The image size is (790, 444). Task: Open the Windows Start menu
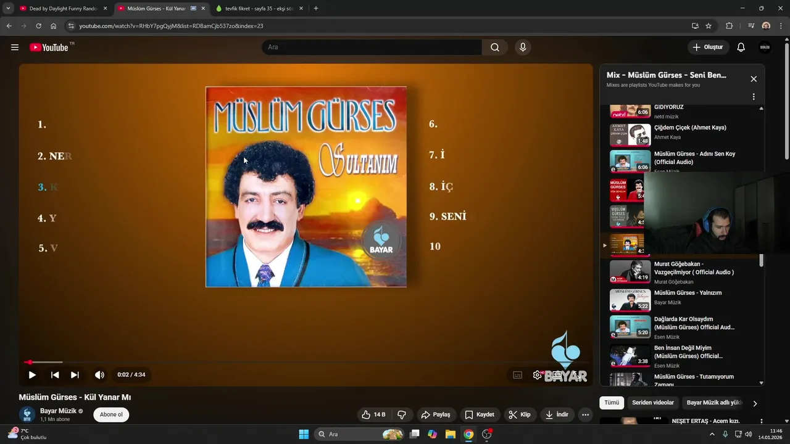coord(304,434)
